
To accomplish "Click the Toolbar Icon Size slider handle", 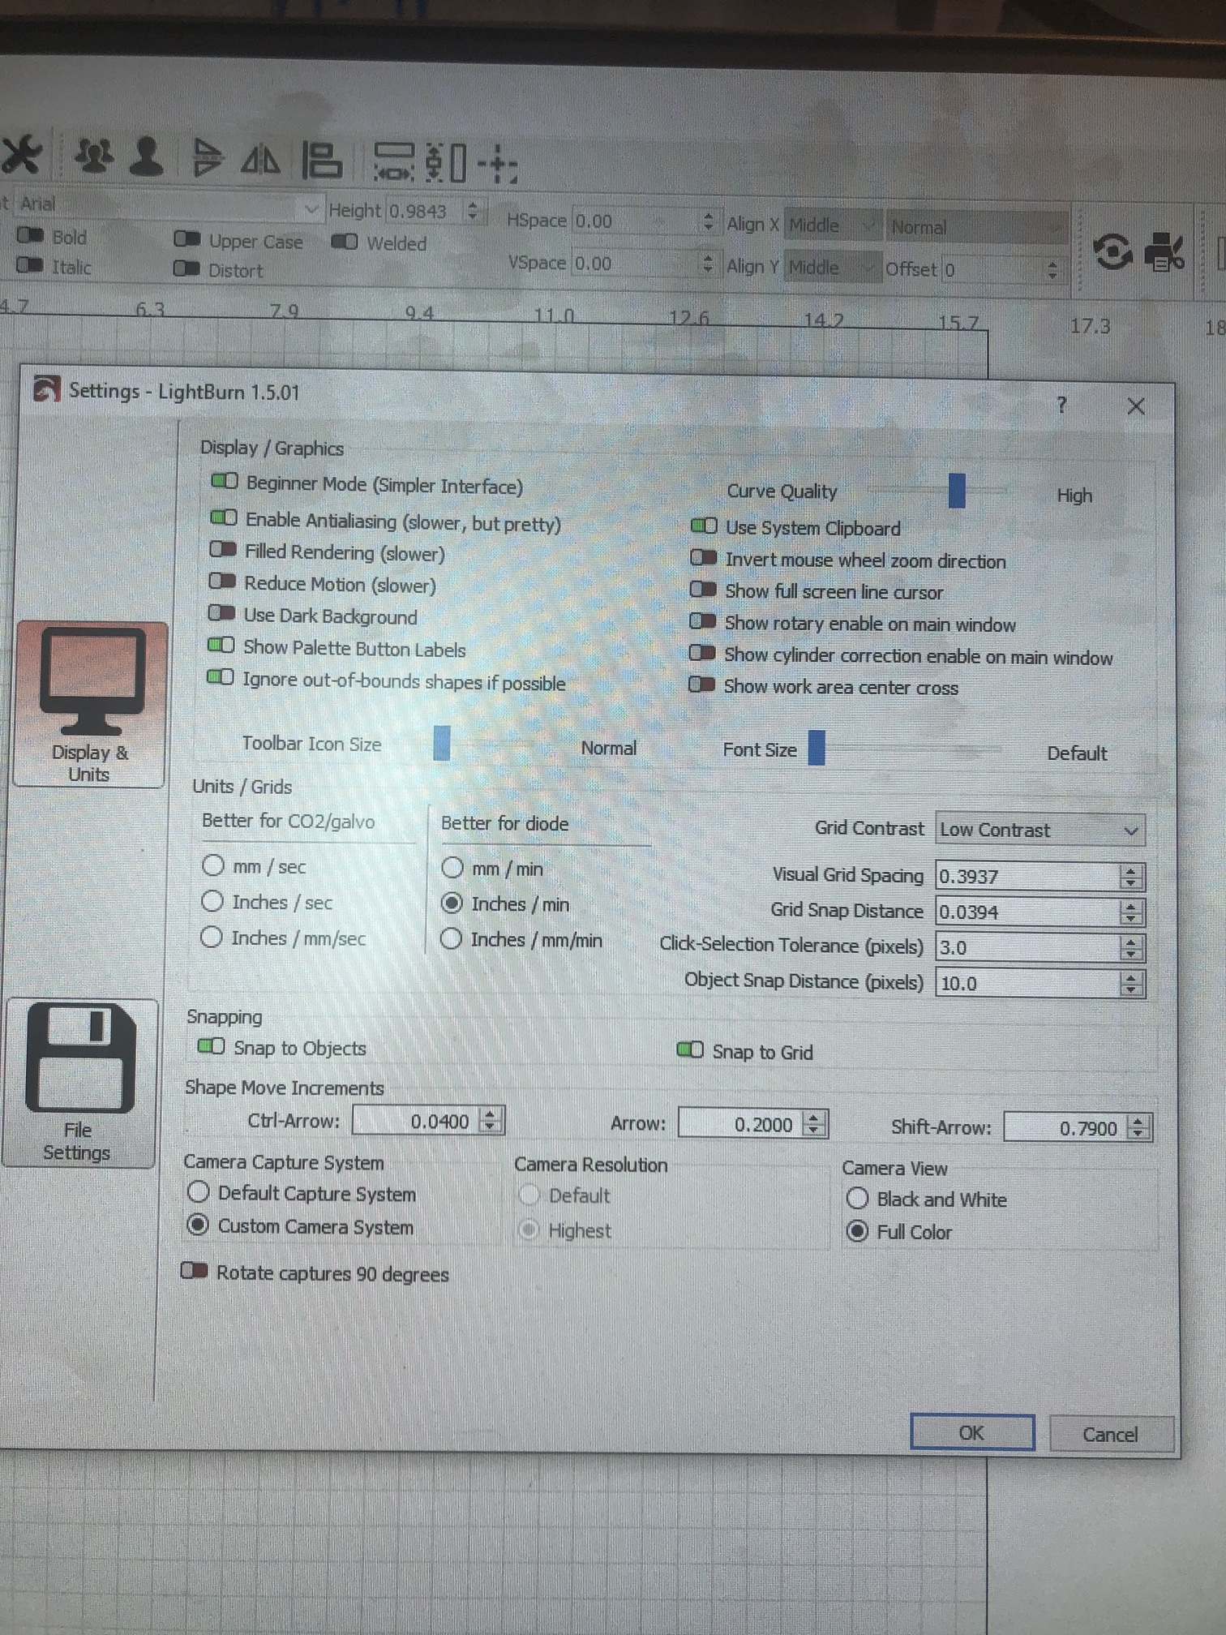I will click(x=442, y=743).
